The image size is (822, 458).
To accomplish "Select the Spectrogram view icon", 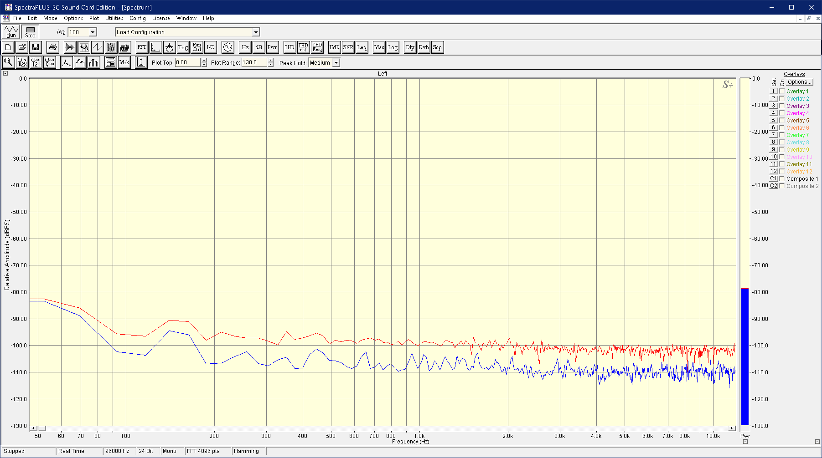I will tap(111, 47).
